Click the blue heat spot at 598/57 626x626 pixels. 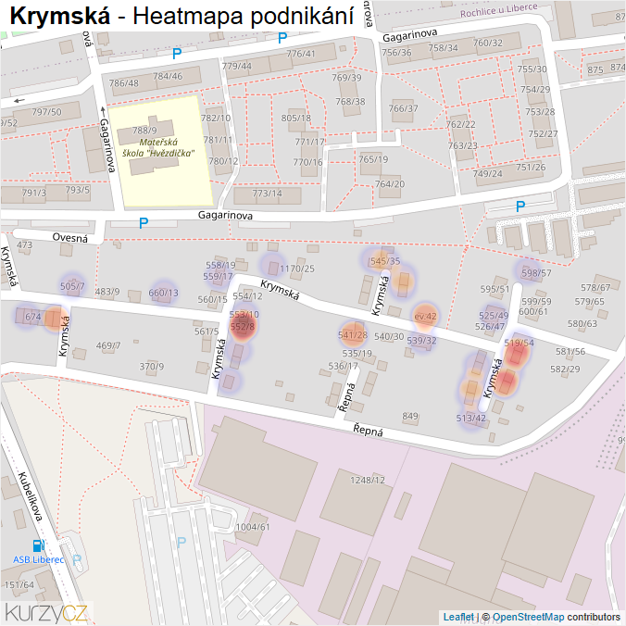(528, 271)
